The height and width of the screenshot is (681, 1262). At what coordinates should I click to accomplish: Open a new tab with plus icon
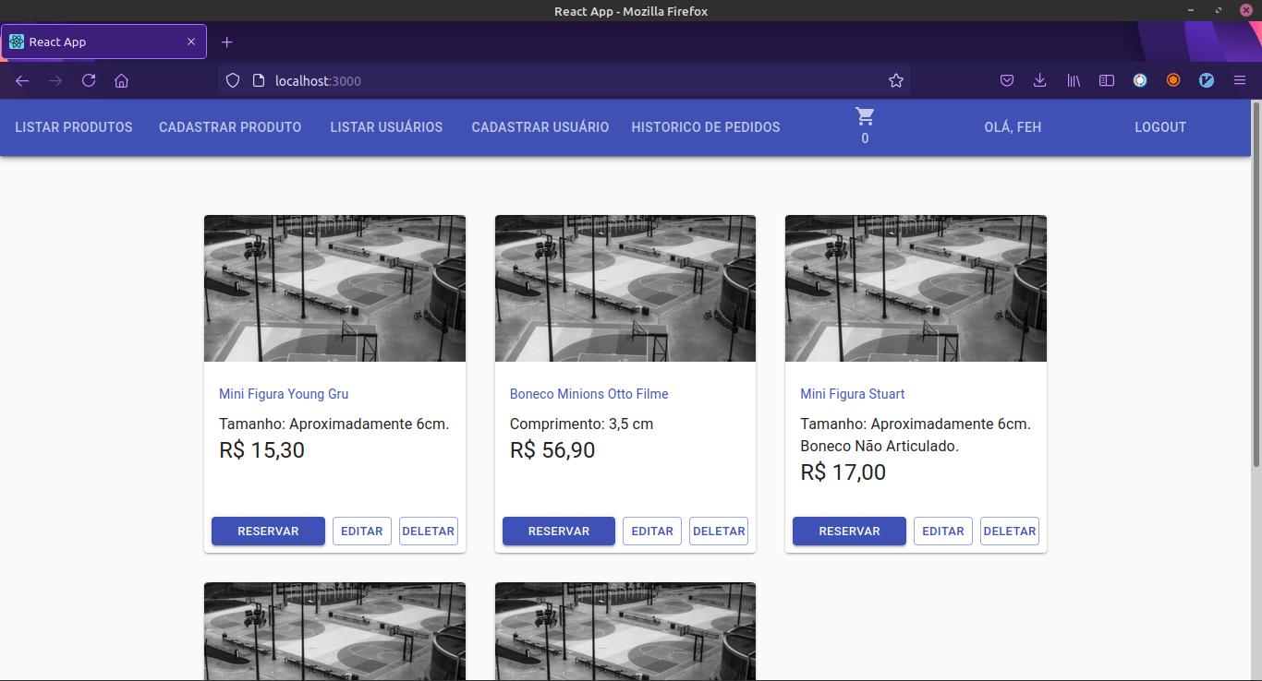(227, 42)
